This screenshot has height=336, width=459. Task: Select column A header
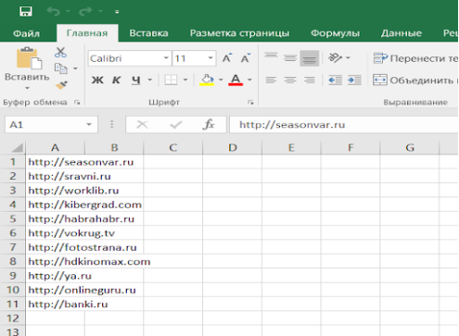coord(55,147)
